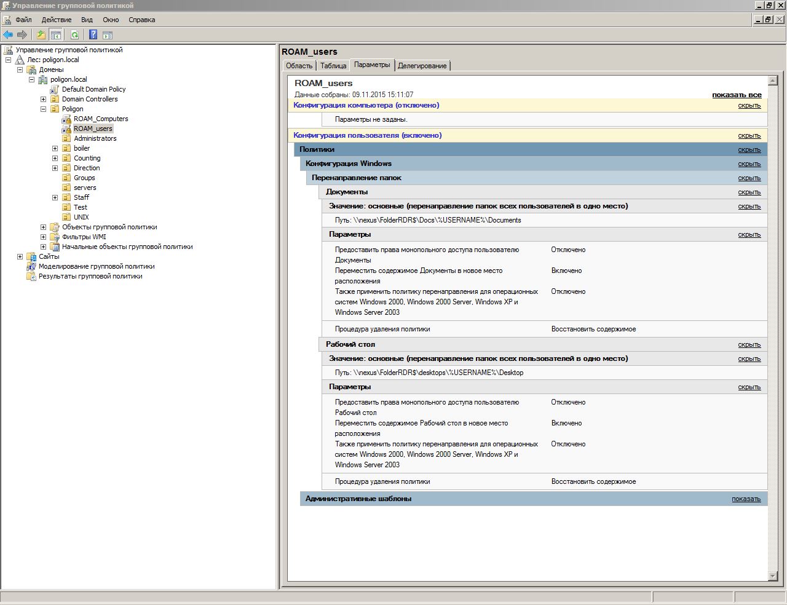Select the Default Domain Policy link icon

[55, 89]
